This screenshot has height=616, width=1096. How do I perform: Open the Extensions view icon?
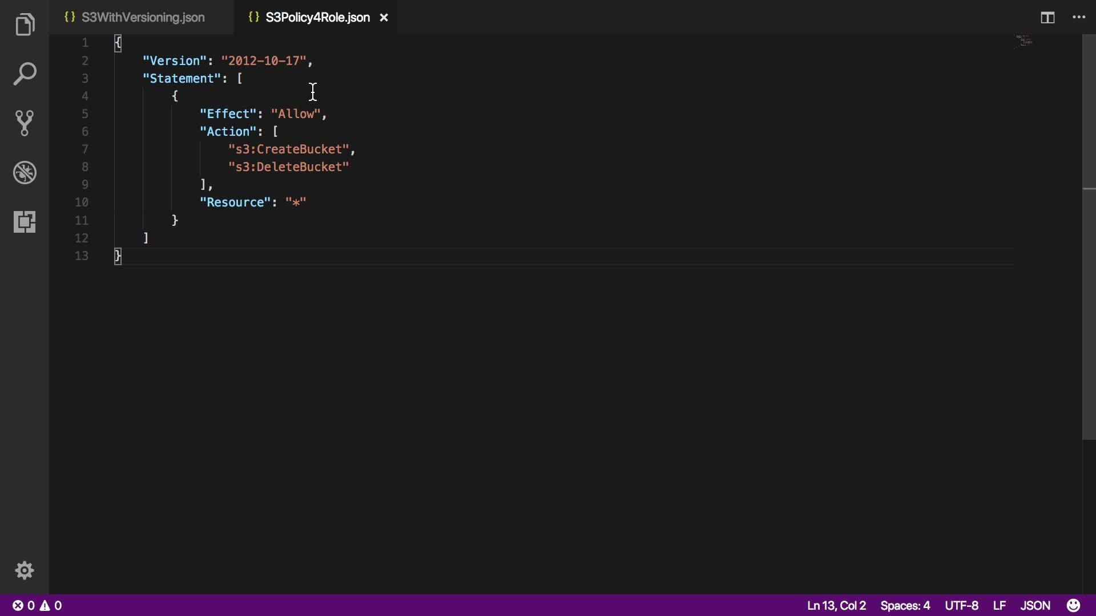pyautogui.click(x=25, y=221)
